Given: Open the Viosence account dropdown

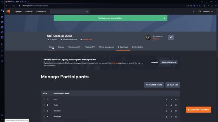Looking at the screenshot, I should 205,12.
